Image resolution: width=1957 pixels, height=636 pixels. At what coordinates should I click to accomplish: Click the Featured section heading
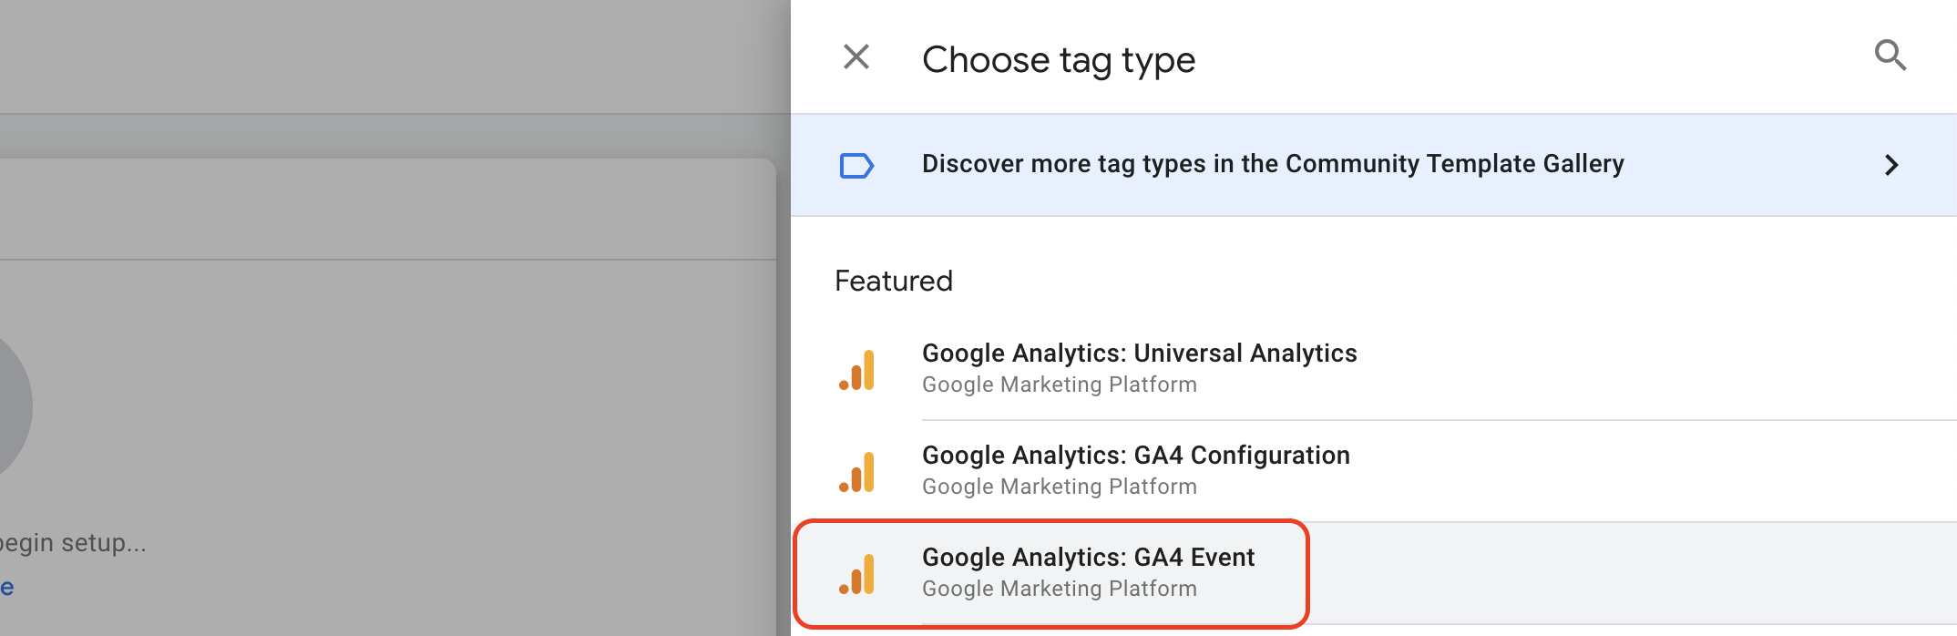[893, 281]
